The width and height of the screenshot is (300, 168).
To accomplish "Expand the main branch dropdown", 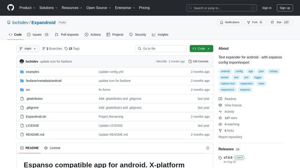I will pos(28,49).
